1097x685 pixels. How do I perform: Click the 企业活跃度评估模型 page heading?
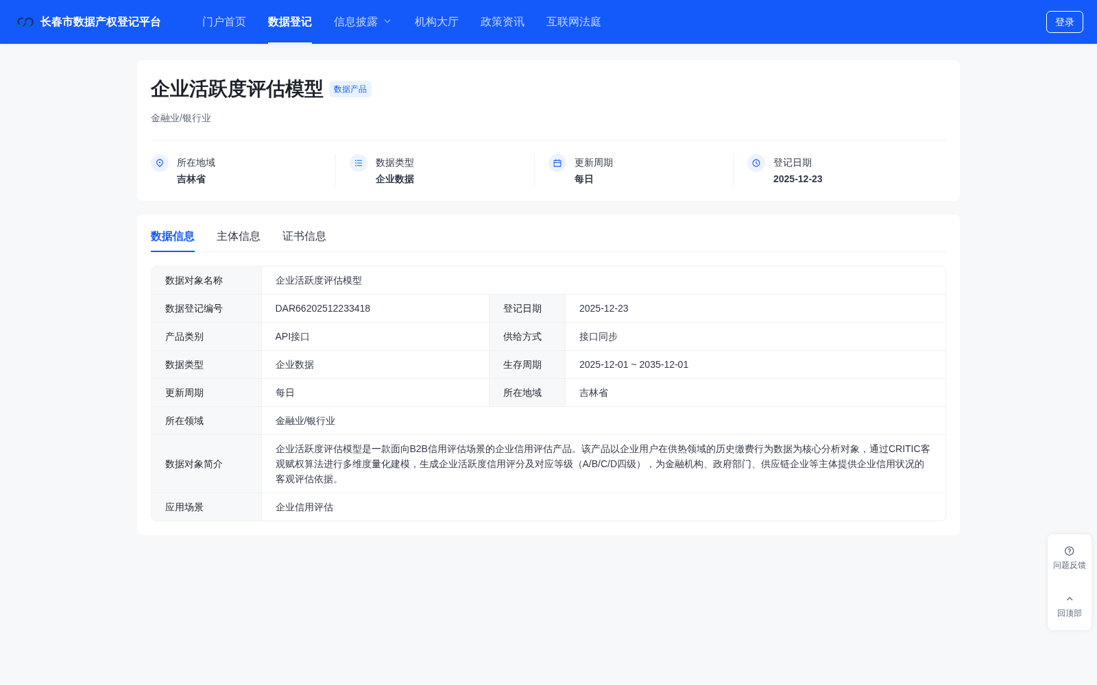(237, 89)
